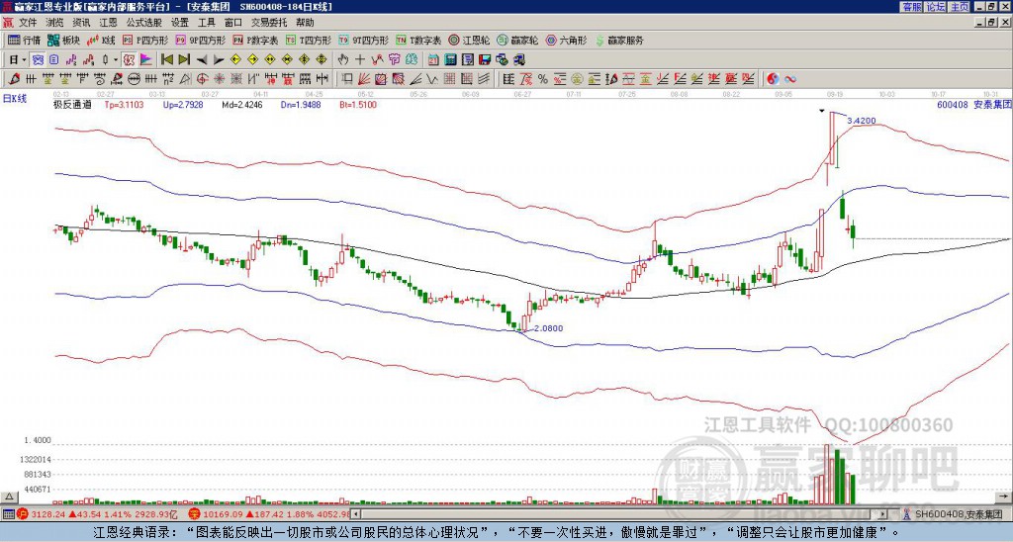Open the 浏览 menu
This screenshot has height=542, width=1013.
[55, 23]
